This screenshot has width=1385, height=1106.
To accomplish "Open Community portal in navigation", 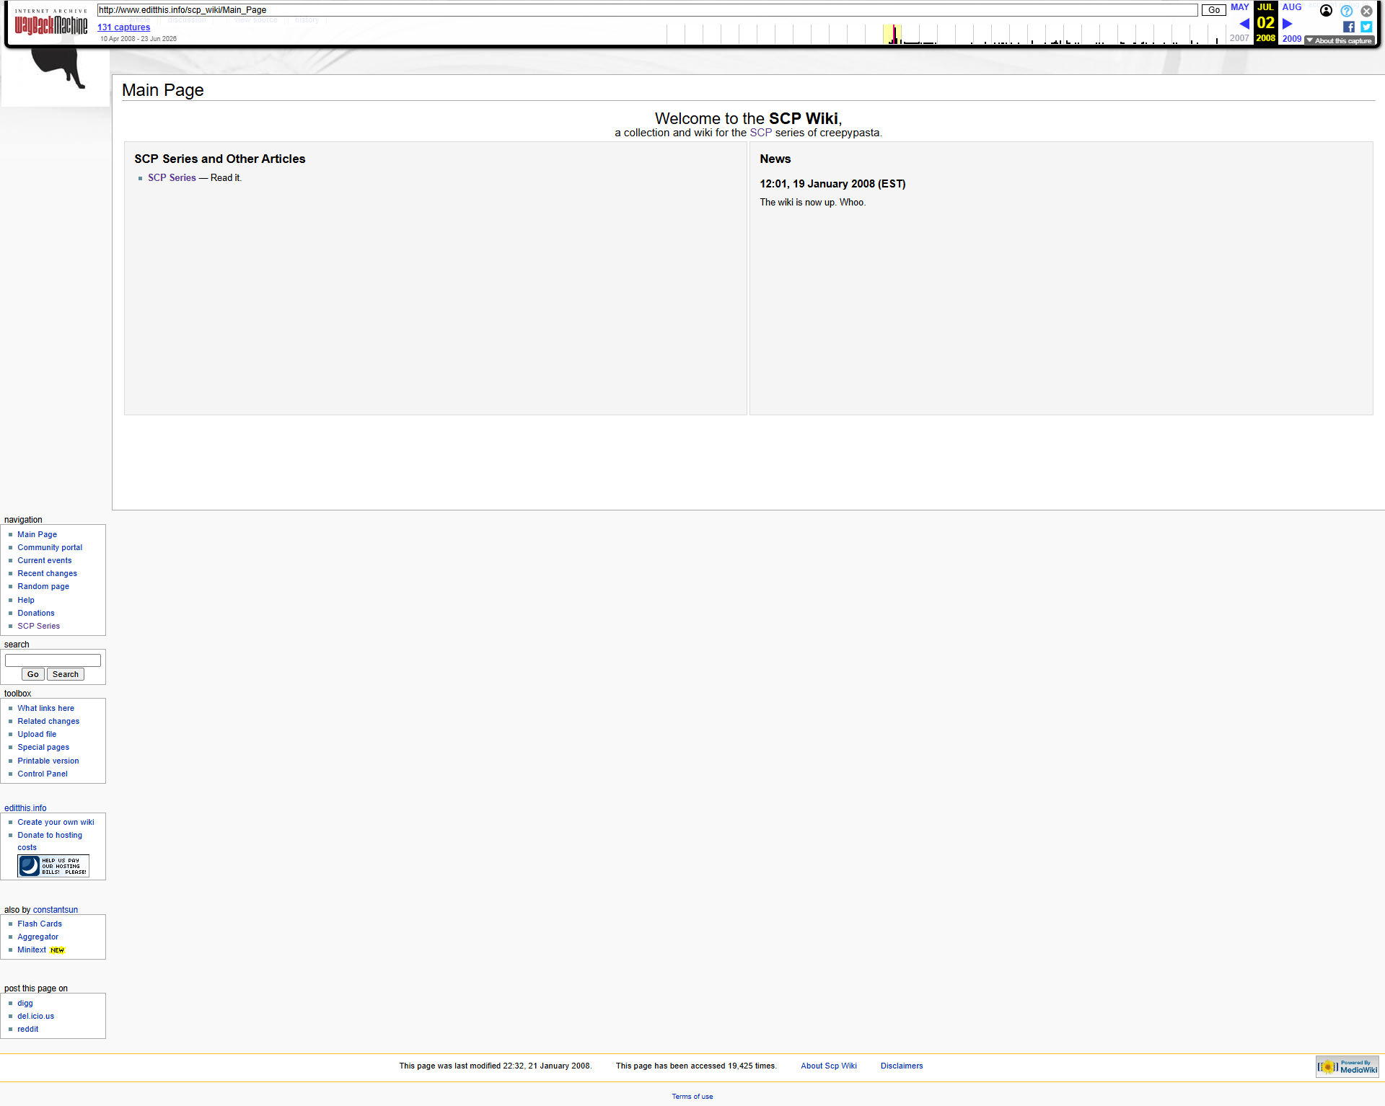I will pyautogui.click(x=50, y=548).
